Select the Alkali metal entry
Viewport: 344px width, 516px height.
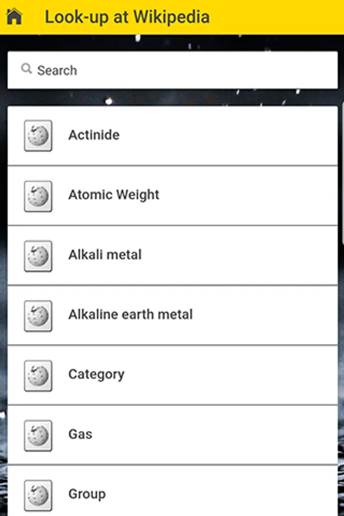105,255
